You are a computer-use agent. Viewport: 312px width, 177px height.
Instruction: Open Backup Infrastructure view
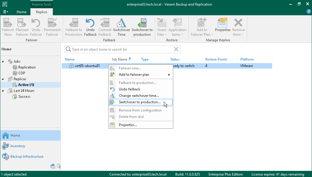coord(27,157)
